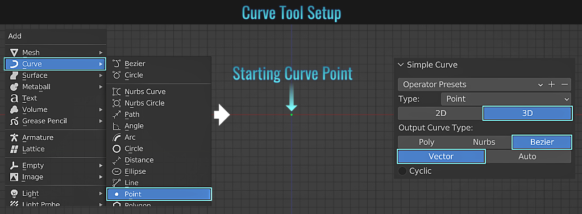The width and height of the screenshot is (582, 214).
Task: Click the Armature figure icon
Action: click(x=14, y=137)
